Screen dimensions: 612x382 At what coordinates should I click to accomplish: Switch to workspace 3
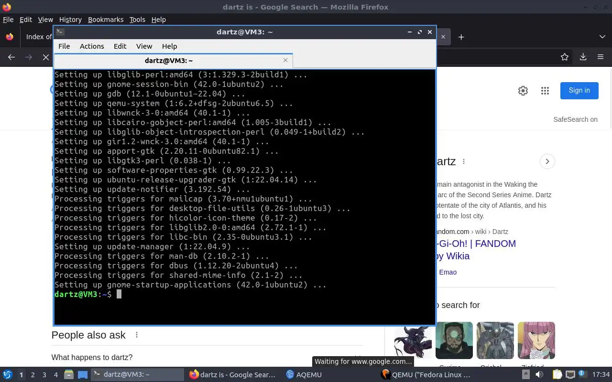click(x=44, y=375)
